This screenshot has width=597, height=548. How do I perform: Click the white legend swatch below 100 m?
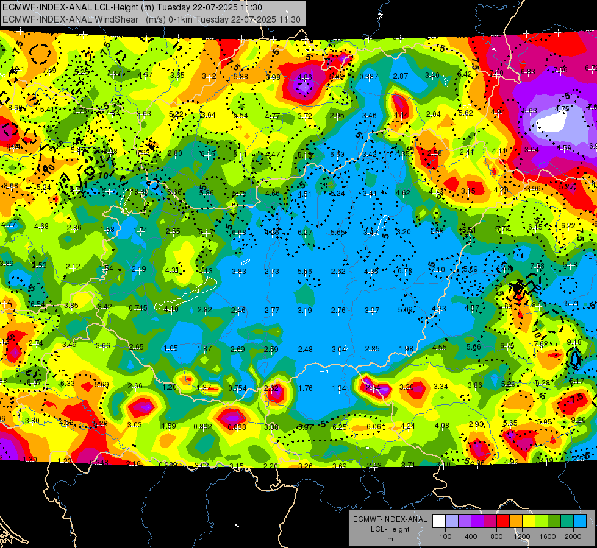[x=439, y=521]
